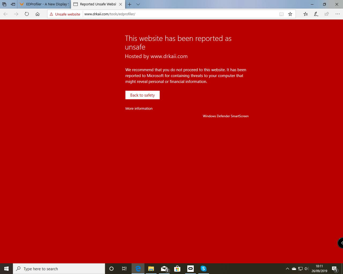Toggle reading view icon in address bar
This screenshot has height=274, width=343.
281,14
